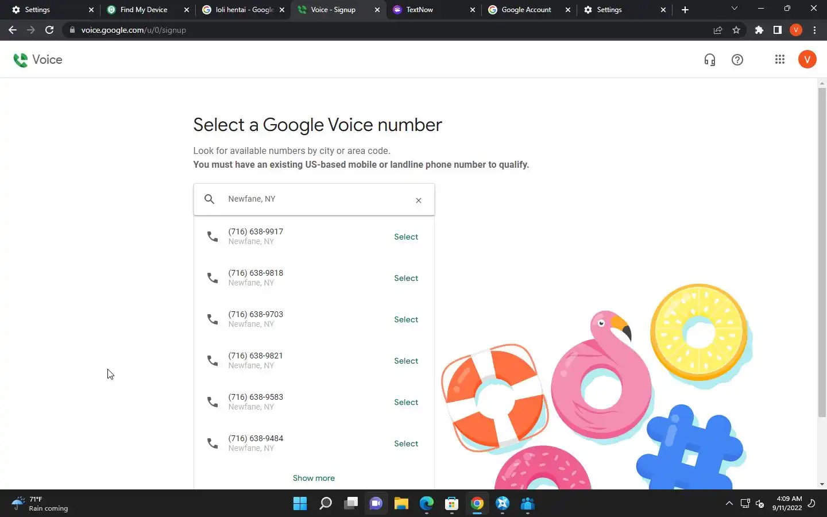Screen dimensions: 827x517
Task: Open the Chrome profile avatar
Action: click(x=796, y=30)
